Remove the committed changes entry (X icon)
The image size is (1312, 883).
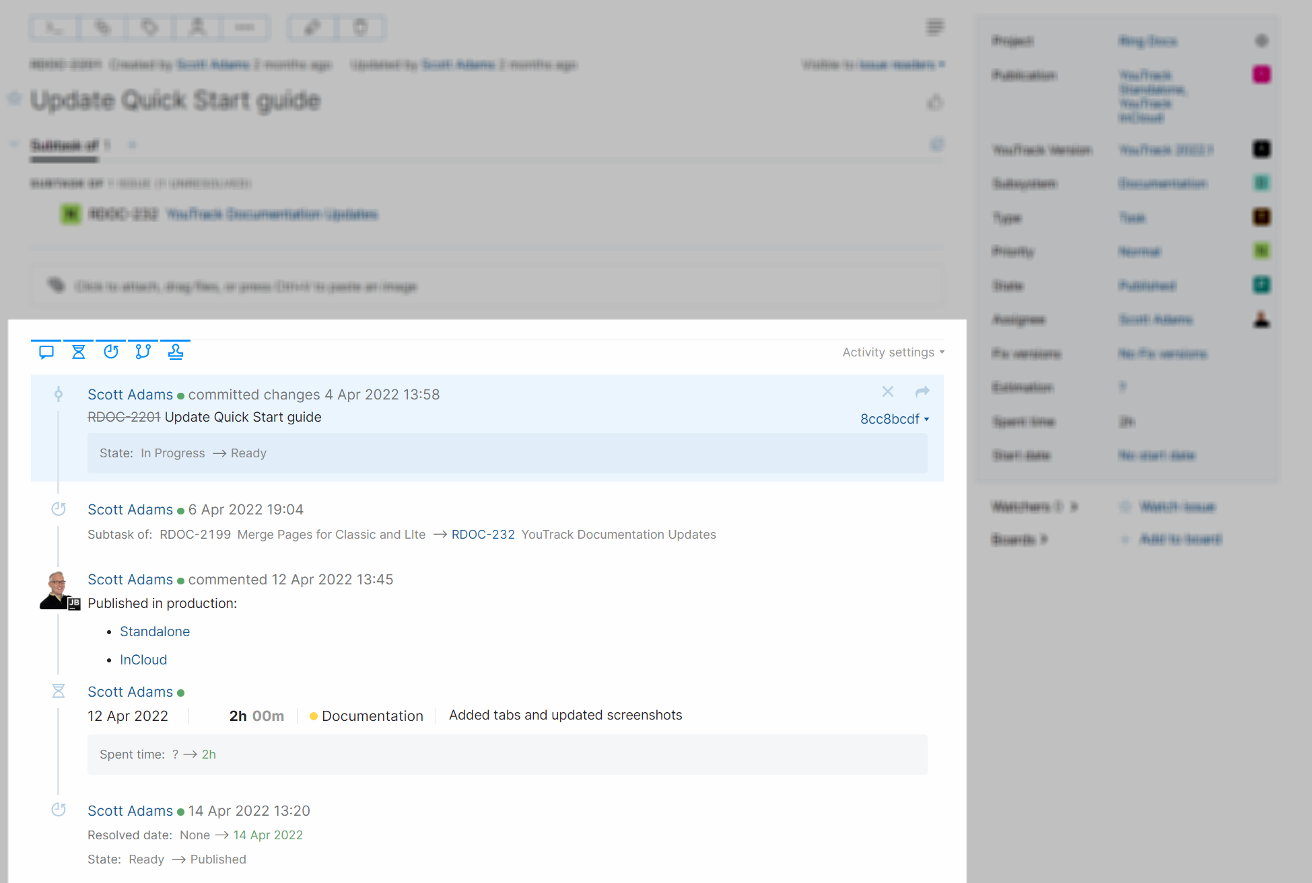[888, 391]
